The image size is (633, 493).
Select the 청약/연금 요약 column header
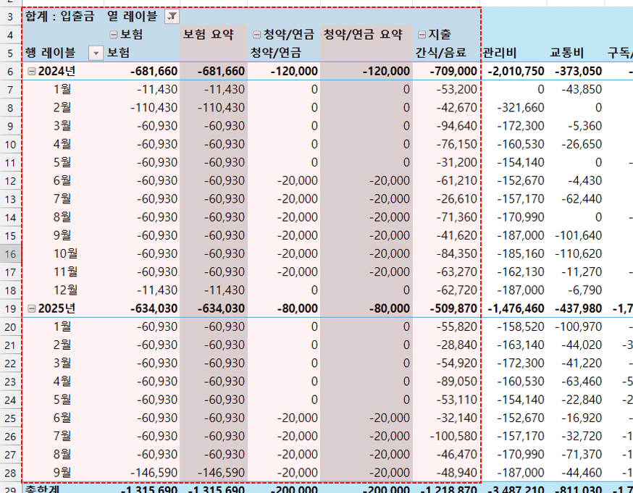[x=362, y=34]
